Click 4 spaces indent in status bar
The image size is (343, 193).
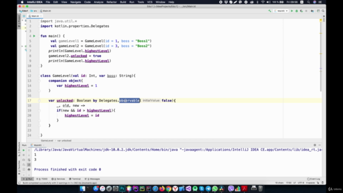310,183
